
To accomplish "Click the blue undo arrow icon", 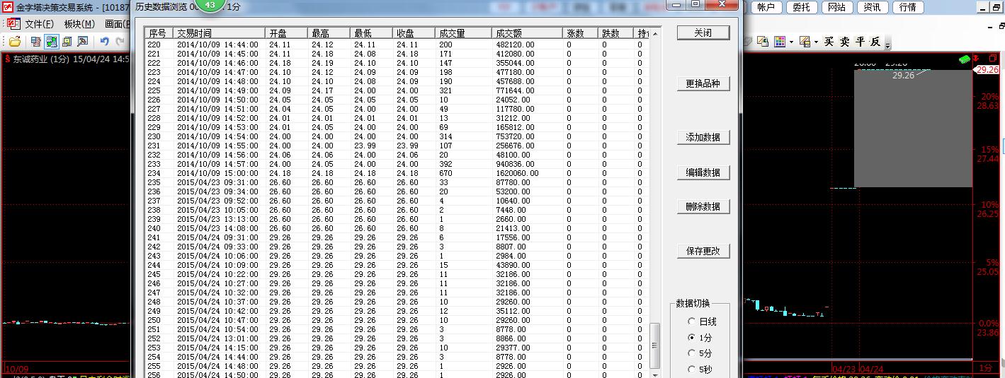I will point(105,42).
